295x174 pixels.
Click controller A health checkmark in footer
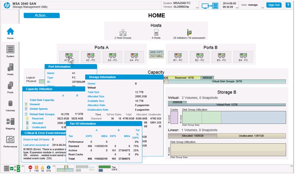pyautogui.click(x=19, y=167)
